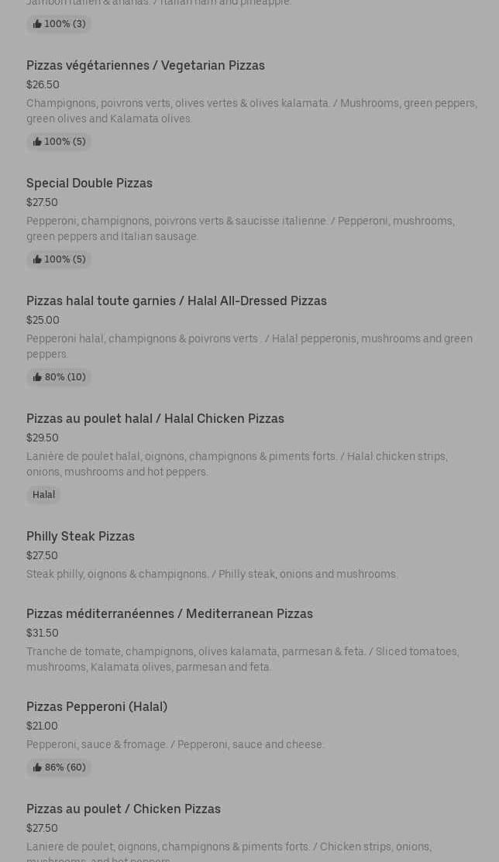The image size is (499, 862).
Task: Open the Special Double Pizzas item
Action: point(89,184)
